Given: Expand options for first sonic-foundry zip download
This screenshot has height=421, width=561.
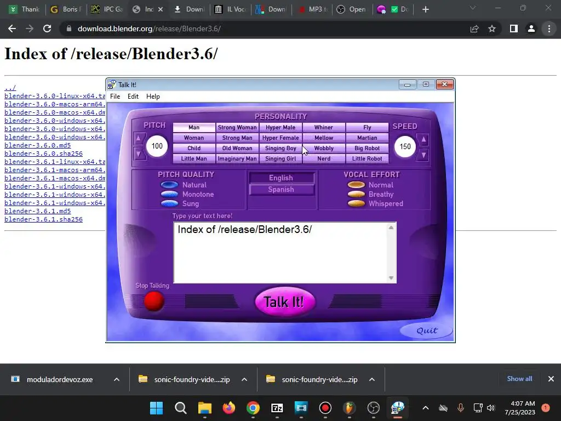Looking at the screenshot, I should tap(244, 379).
